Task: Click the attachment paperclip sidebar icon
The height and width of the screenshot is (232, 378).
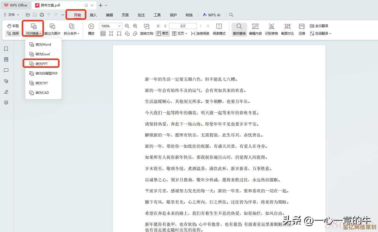Action: click(x=6, y=81)
